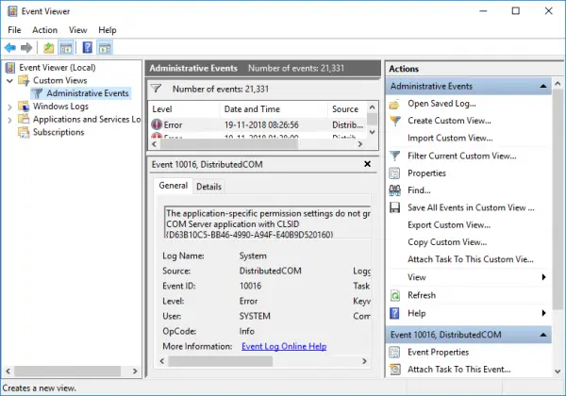Click the Log Name value System

click(253, 256)
